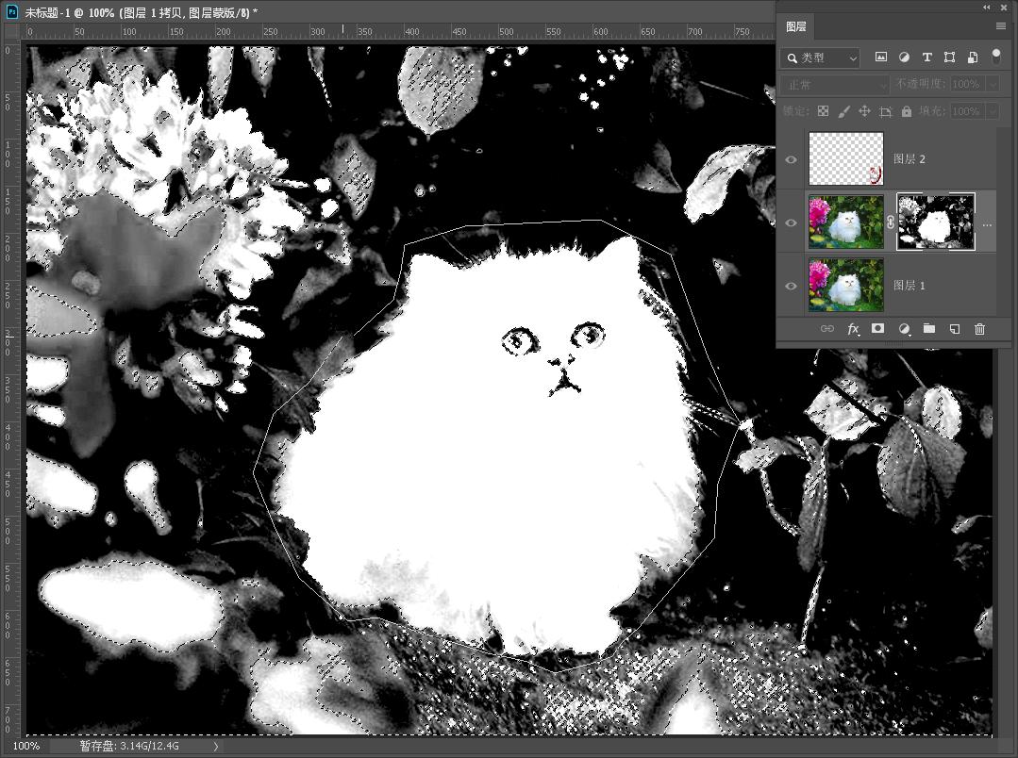Image resolution: width=1018 pixels, height=758 pixels.
Task: Add a layer mask using bottom icon
Action: tap(878, 329)
